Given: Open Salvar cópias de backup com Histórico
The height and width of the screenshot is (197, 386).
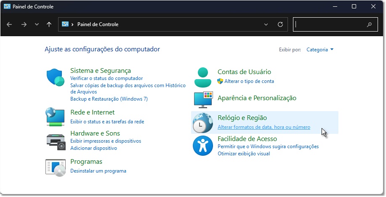Looking at the screenshot, I should click(x=128, y=88).
